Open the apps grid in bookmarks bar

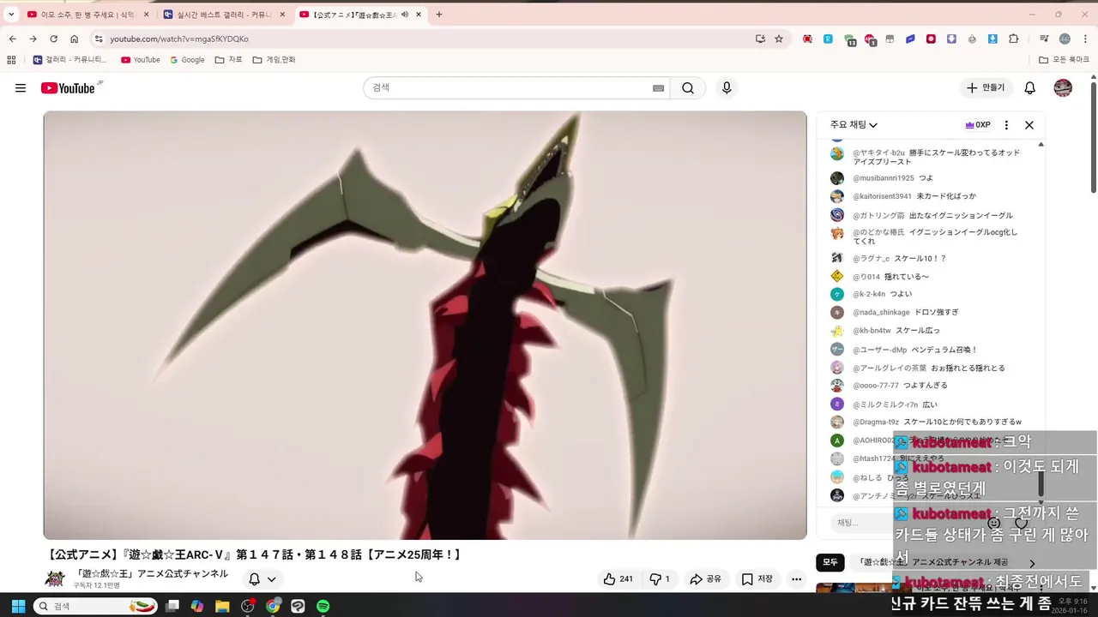11,60
